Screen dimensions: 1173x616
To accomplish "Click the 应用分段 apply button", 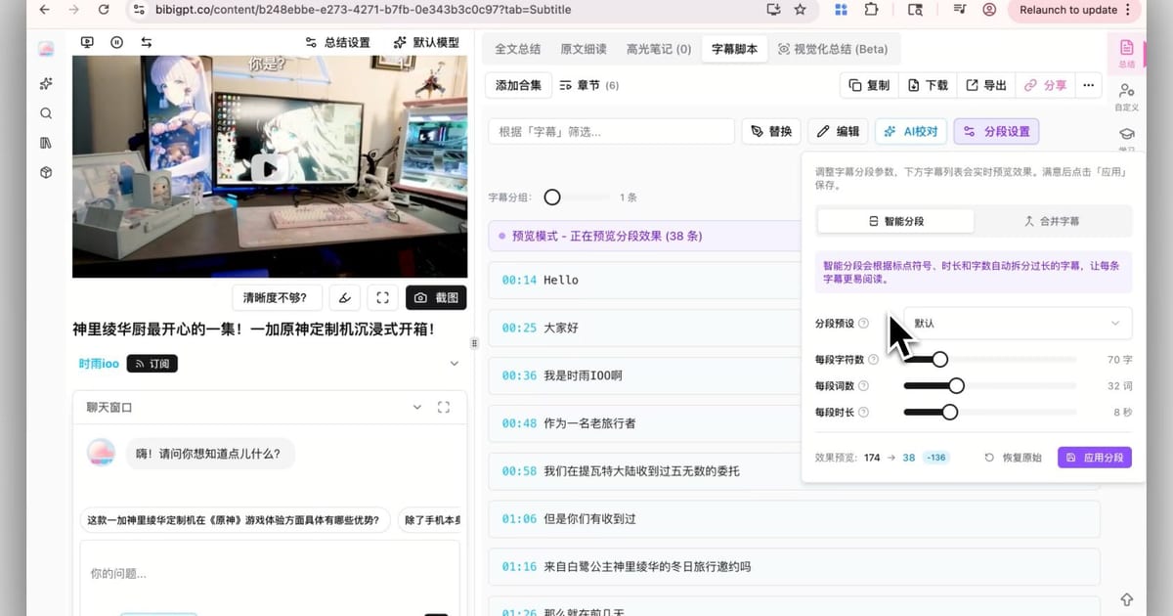I will coord(1095,458).
